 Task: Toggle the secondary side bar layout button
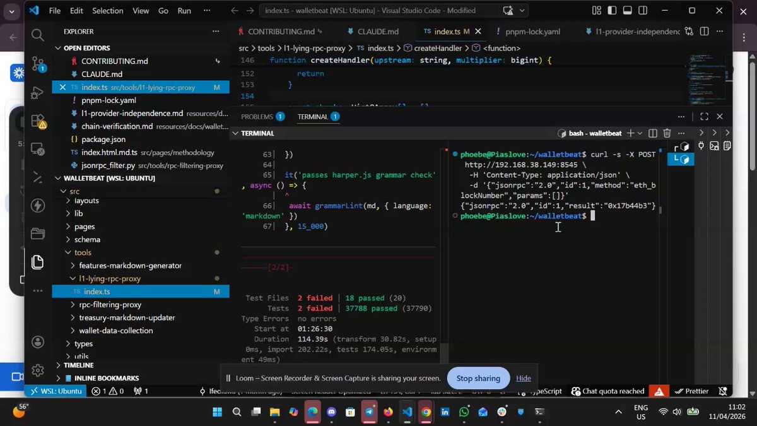coord(643,11)
